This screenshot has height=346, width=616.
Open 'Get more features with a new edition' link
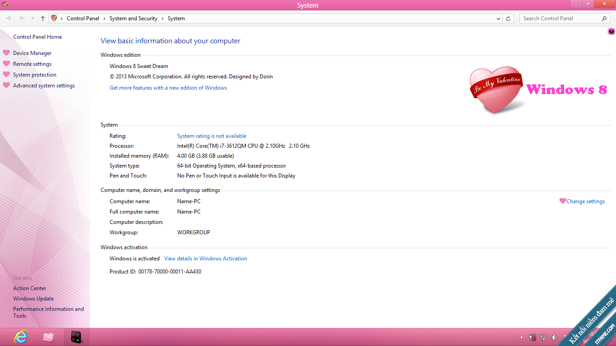(x=168, y=88)
